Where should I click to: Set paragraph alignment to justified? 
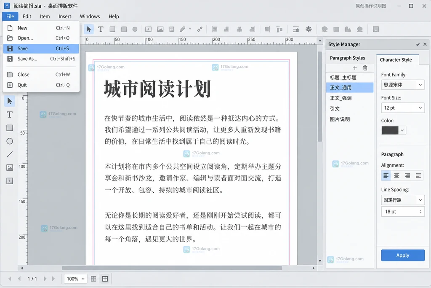coord(418,175)
